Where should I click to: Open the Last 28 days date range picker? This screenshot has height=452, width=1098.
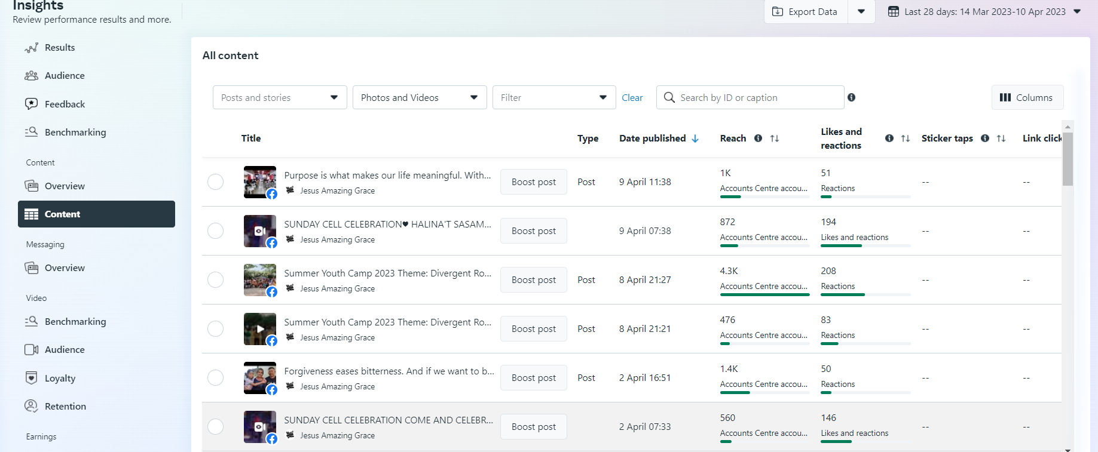(984, 11)
